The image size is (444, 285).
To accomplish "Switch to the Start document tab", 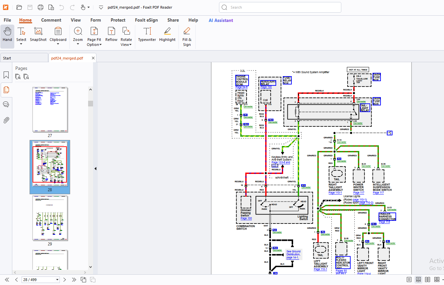I will (x=24, y=58).
